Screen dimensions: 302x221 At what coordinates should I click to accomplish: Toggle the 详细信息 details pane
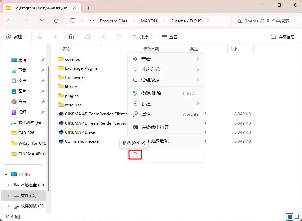click(x=282, y=37)
